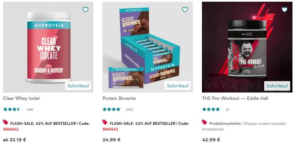The height and width of the screenshot is (145, 295).
Task: Click Sofortkauf on THE Pre-Workout Eddie Hall
Action: tap(277, 86)
